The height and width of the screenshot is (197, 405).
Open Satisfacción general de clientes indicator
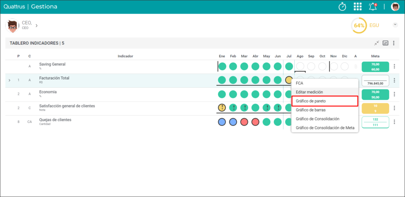[67, 106]
